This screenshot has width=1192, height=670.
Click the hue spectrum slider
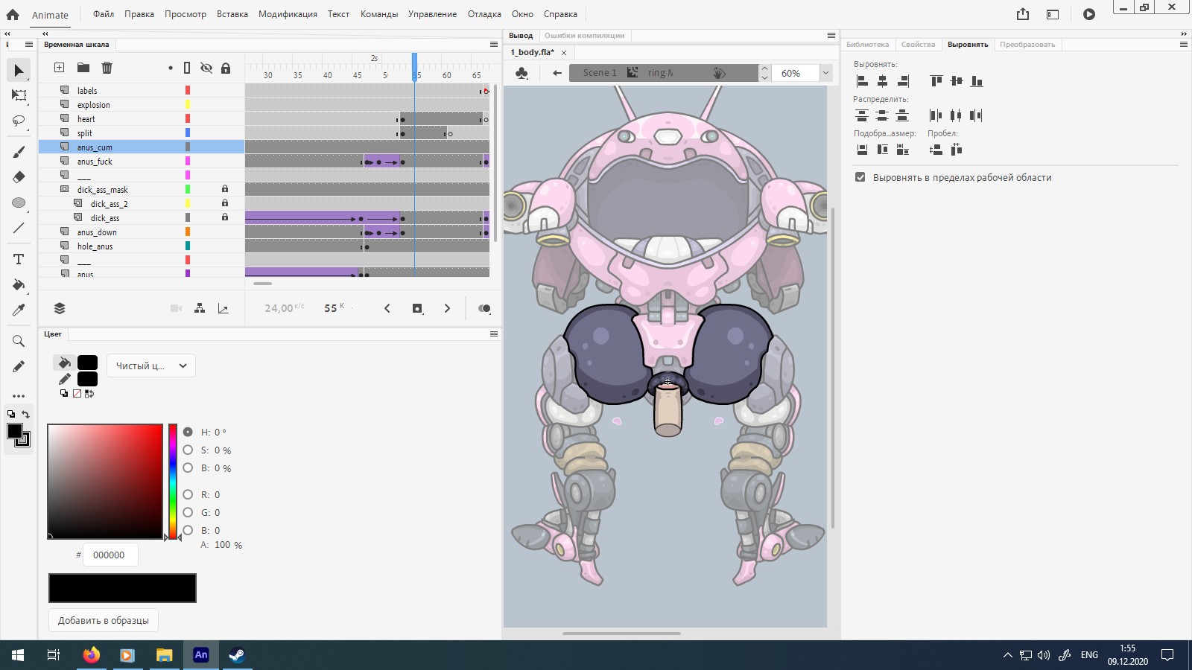click(173, 482)
